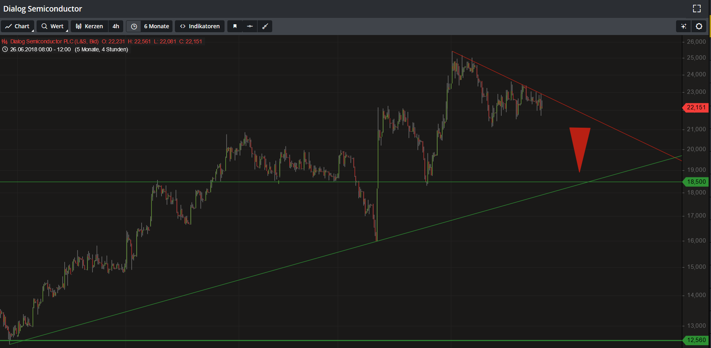Click the red candlestick icon in the legend

click(x=4, y=41)
